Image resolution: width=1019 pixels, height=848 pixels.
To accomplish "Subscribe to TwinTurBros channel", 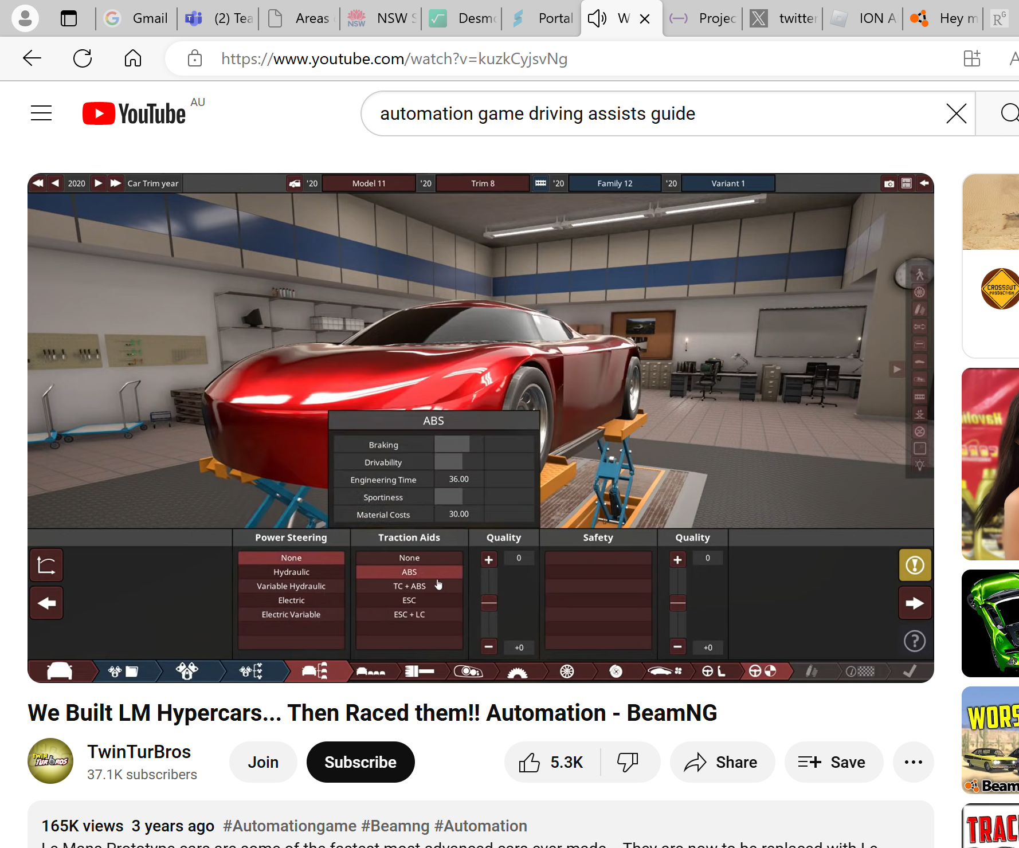I will click(x=360, y=762).
